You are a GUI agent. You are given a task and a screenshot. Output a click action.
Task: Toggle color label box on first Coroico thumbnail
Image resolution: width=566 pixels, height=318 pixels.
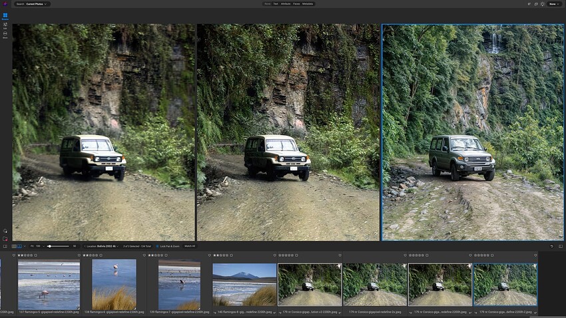click(296, 255)
